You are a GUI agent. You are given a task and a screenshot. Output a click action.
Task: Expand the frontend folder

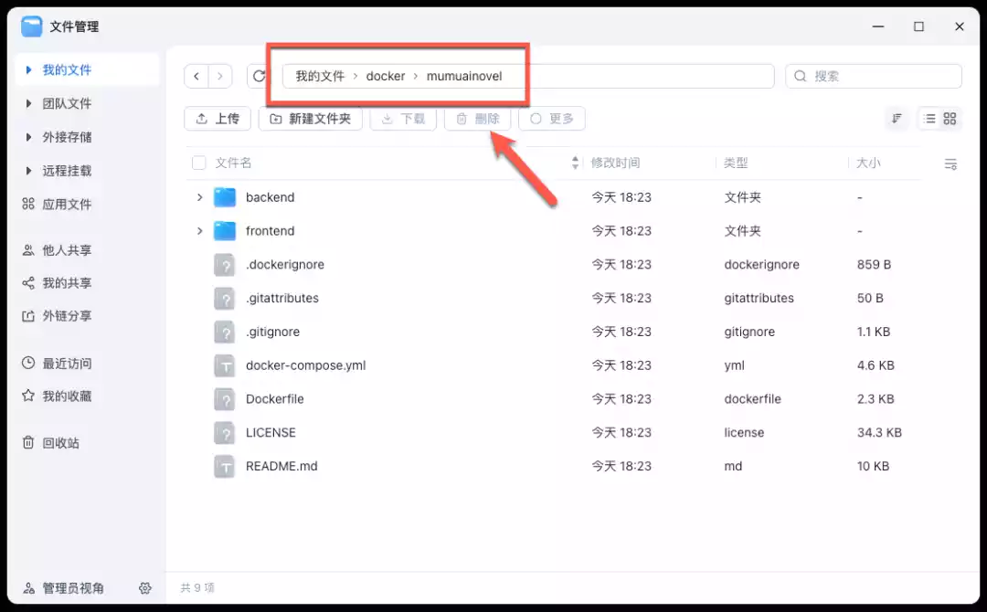[200, 230]
